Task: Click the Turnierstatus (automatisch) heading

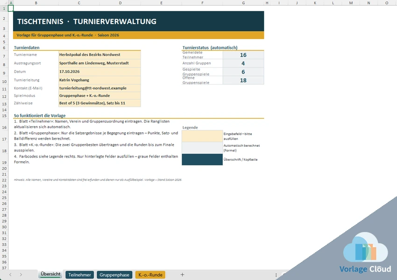Action: 210,48
